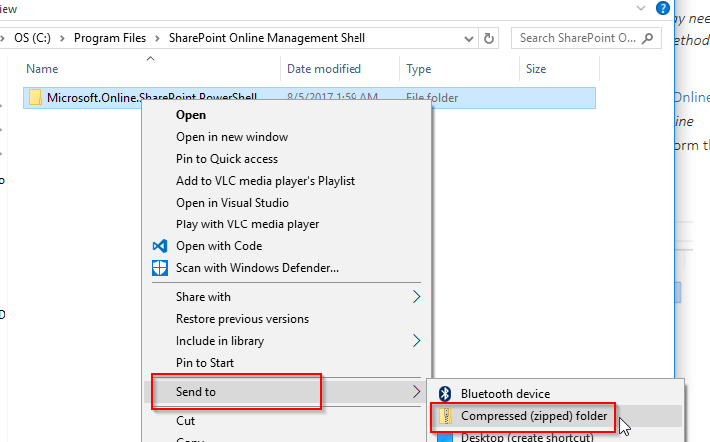
Task: Choose Open from the context menu
Action: coord(191,115)
